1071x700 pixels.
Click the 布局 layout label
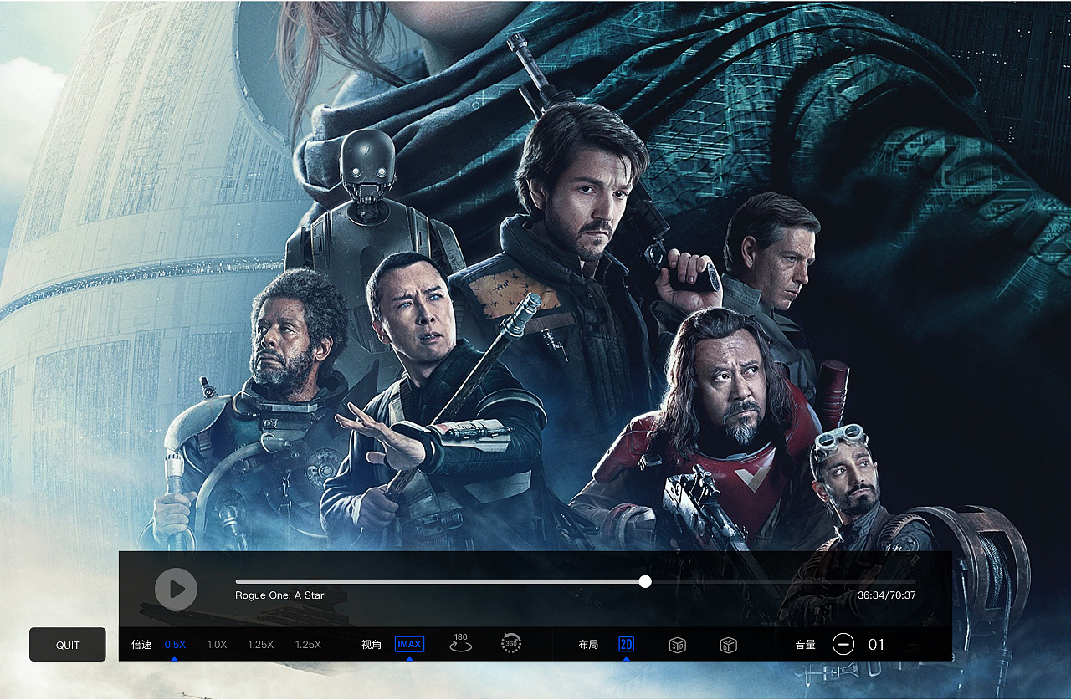(x=588, y=645)
